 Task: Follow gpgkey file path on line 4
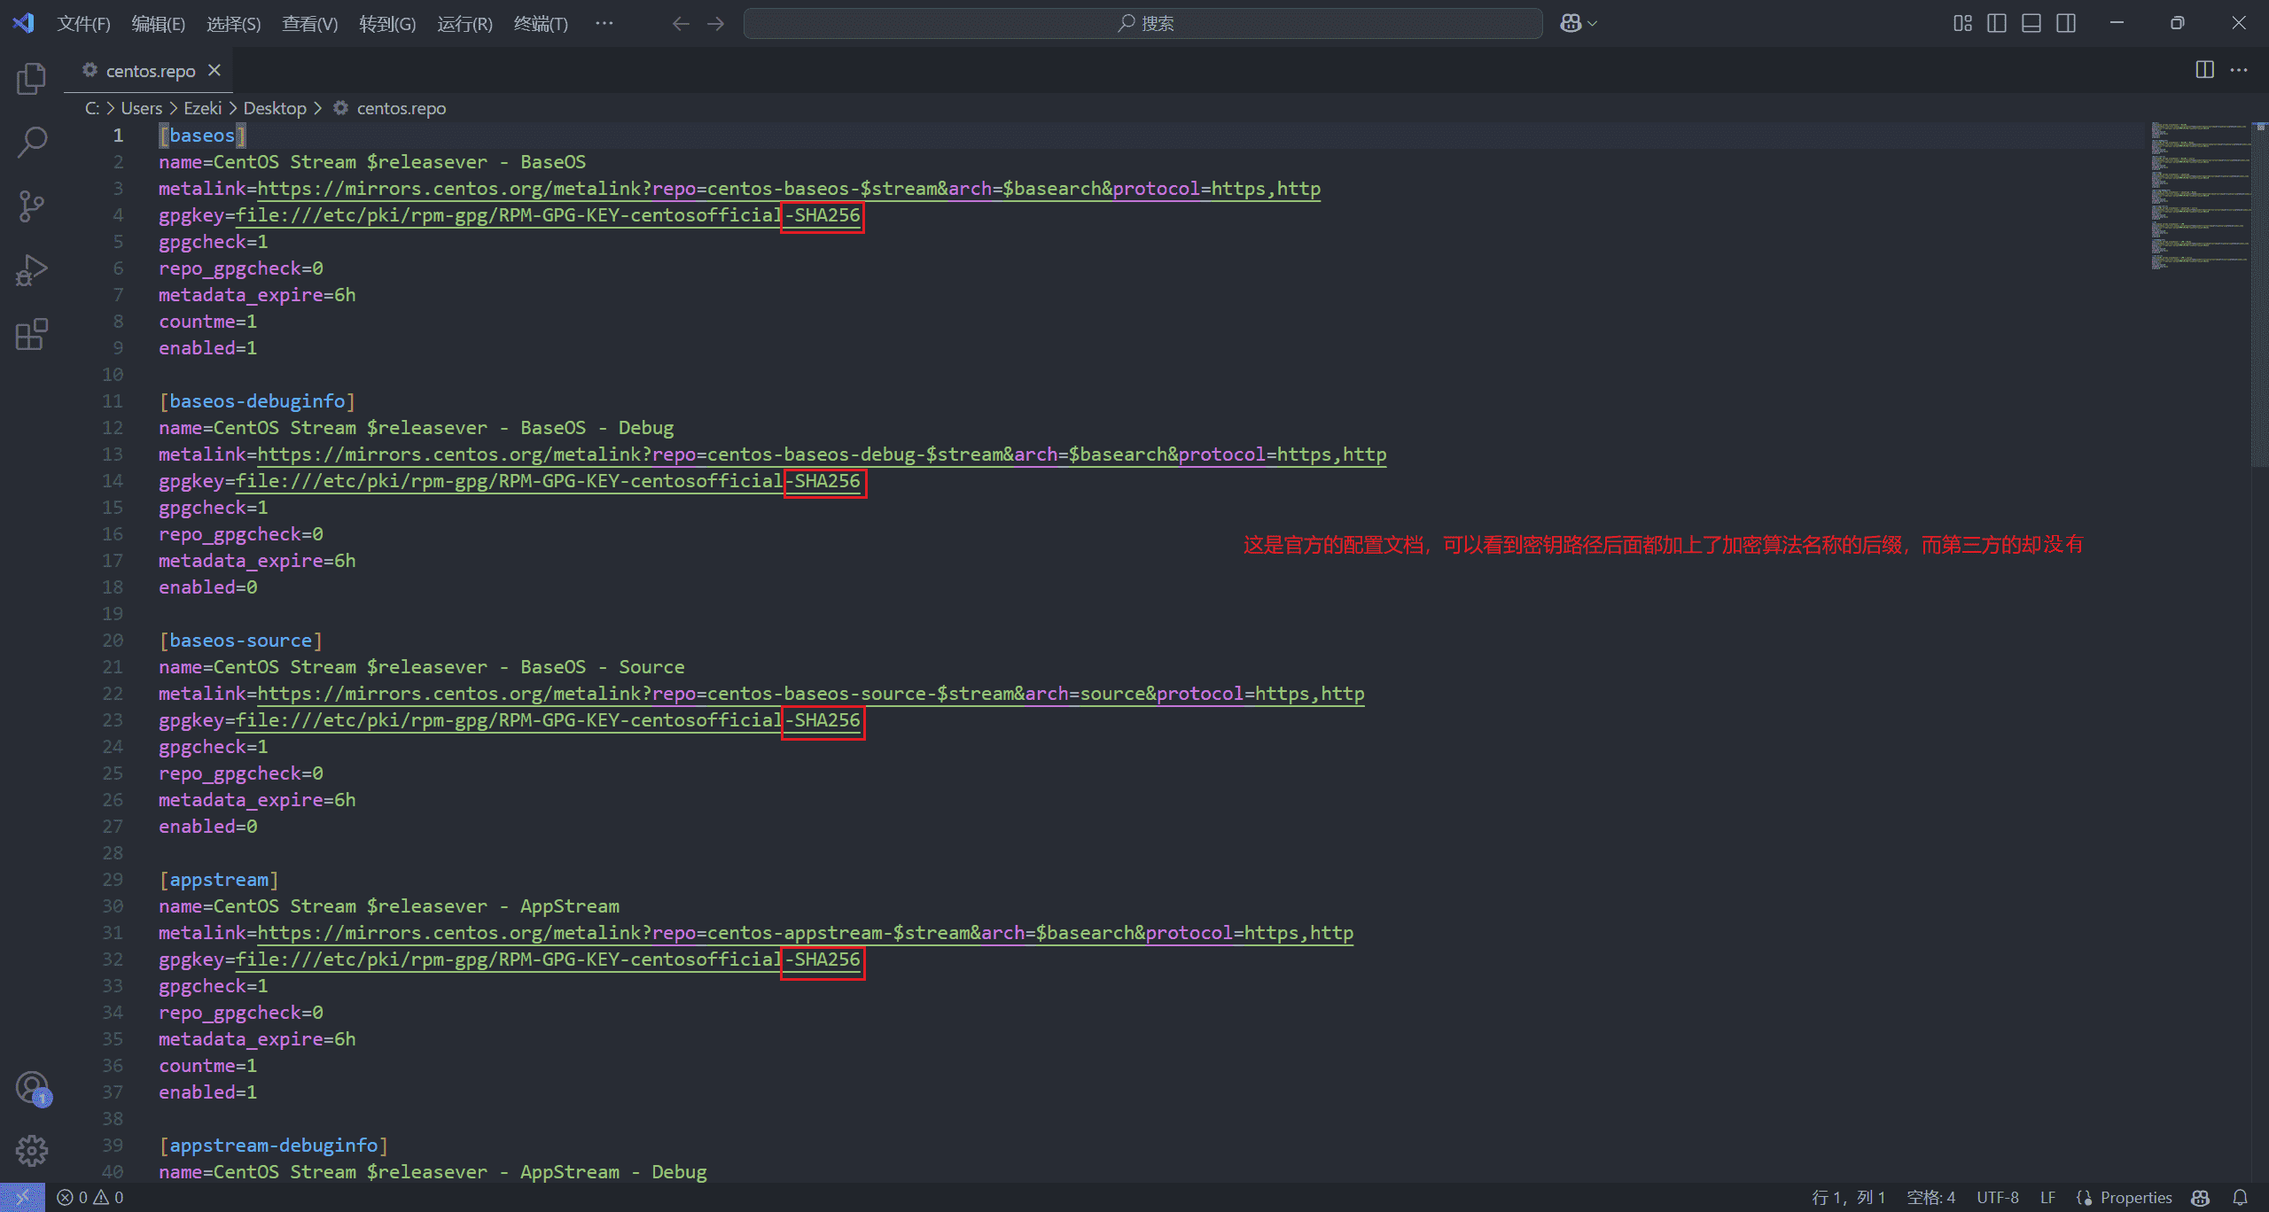click(x=548, y=215)
